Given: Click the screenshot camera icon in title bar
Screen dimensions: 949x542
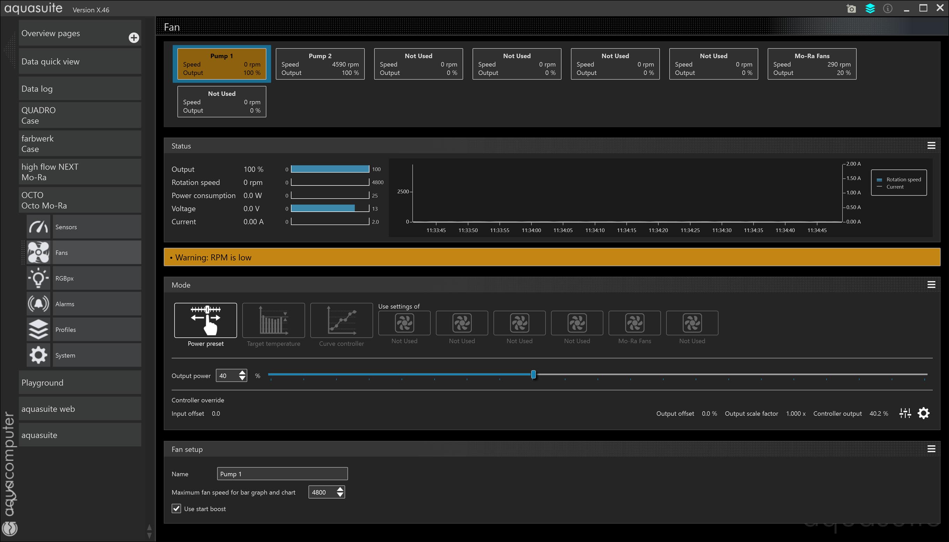Looking at the screenshot, I should 851,9.
